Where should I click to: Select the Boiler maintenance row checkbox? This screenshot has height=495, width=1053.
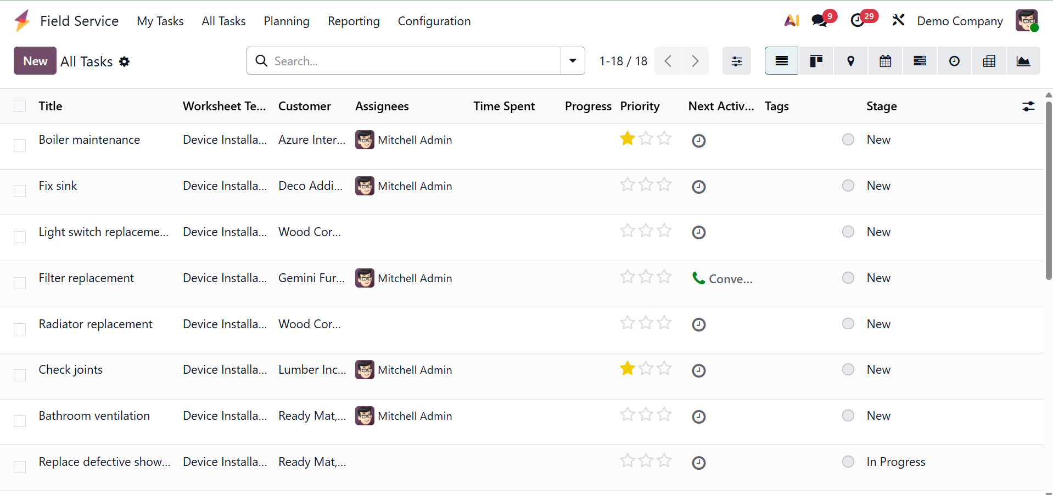tap(20, 145)
